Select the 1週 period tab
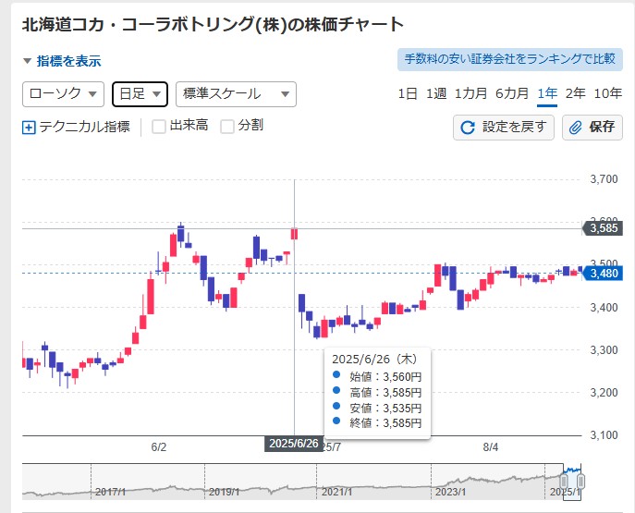The height and width of the screenshot is (513, 635). pyautogui.click(x=436, y=93)
